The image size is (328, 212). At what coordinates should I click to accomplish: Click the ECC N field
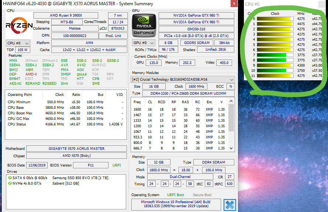click(231, 87)
